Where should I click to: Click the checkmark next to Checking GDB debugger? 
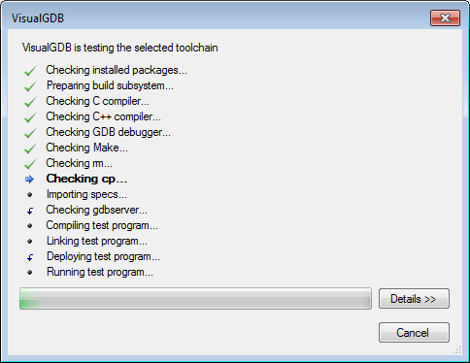click(x=30, y=133)
